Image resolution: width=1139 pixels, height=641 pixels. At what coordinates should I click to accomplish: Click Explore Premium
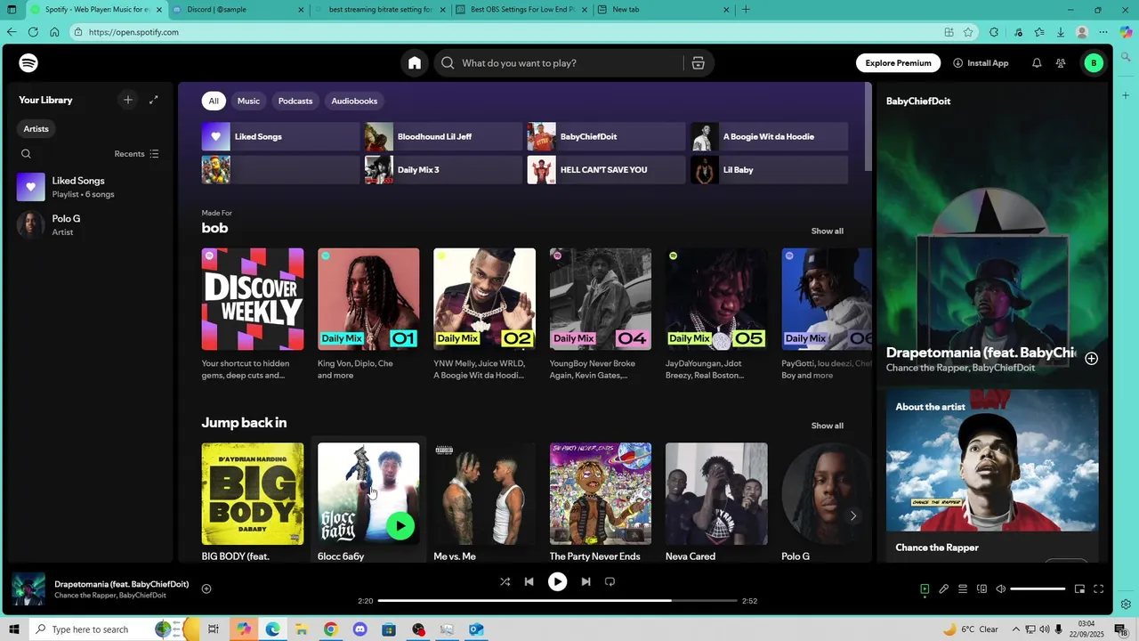898,63
